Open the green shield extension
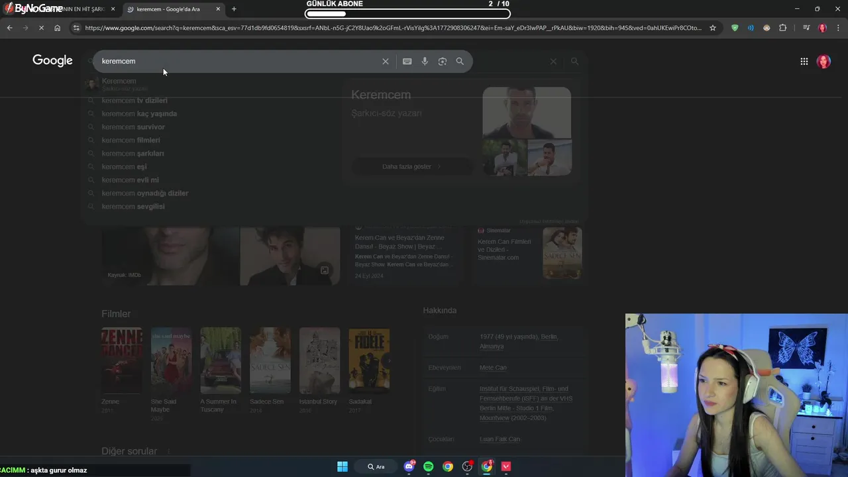Screen dimensions: 848x477 click(734, 28)
